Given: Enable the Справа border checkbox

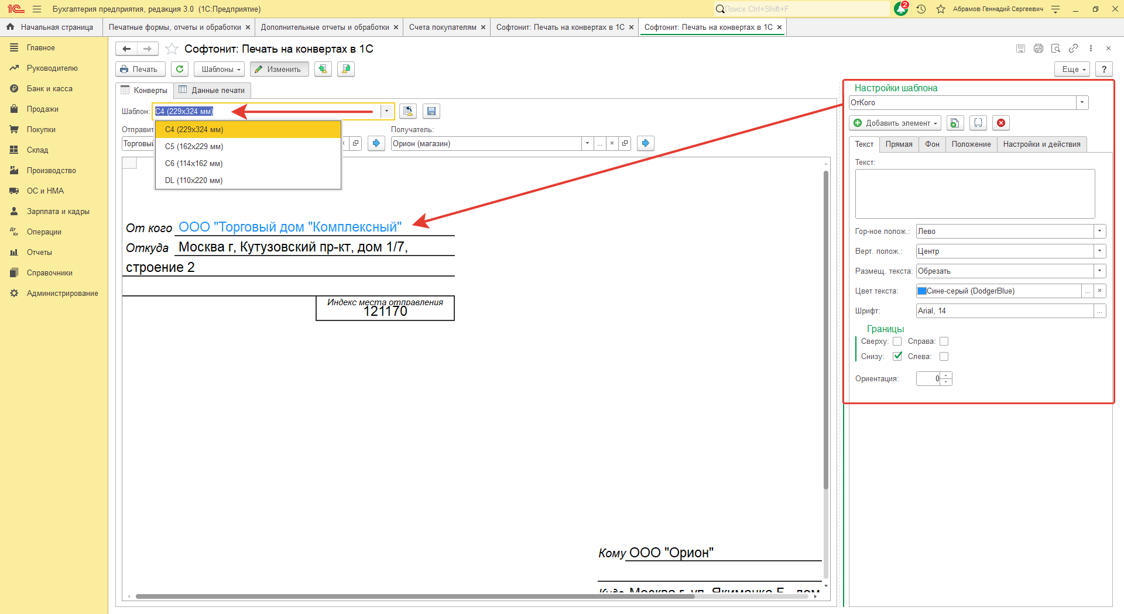Looking at the screenshot, I should [944, 342].
